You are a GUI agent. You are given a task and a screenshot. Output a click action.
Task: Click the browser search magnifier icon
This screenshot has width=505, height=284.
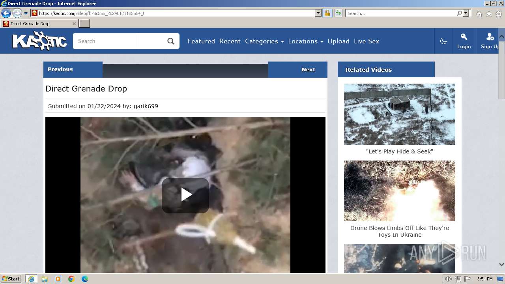coord(459,13)
